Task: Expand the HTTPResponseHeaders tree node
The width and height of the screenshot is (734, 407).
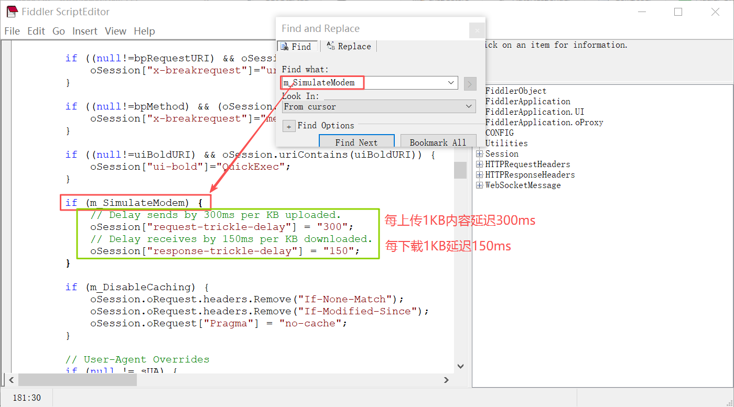Action: [x=479, y=175]
